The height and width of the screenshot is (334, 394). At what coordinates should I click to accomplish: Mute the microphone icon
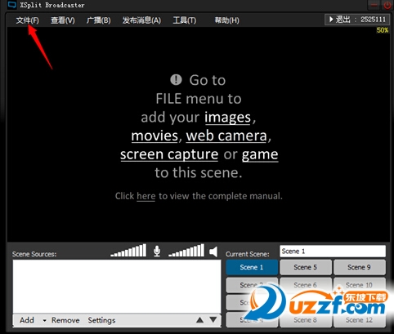click(x=157, y=251)
